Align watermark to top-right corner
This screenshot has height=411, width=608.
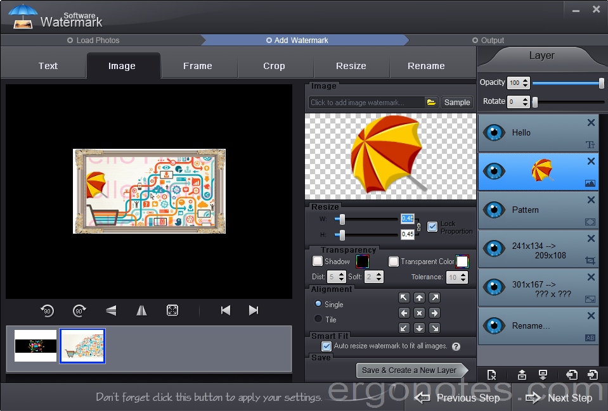coord(435,298)
